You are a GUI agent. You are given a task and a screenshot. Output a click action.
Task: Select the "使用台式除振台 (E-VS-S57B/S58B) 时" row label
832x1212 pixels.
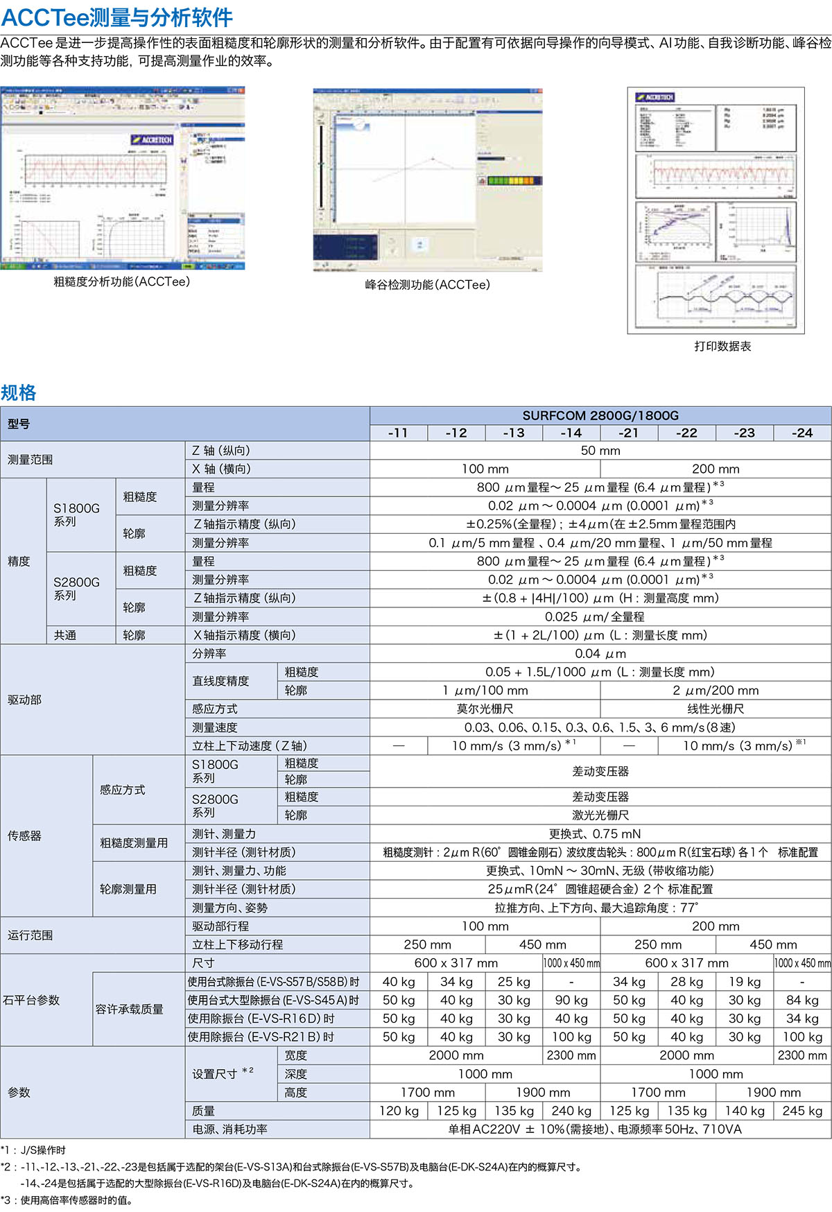point(277,982)
